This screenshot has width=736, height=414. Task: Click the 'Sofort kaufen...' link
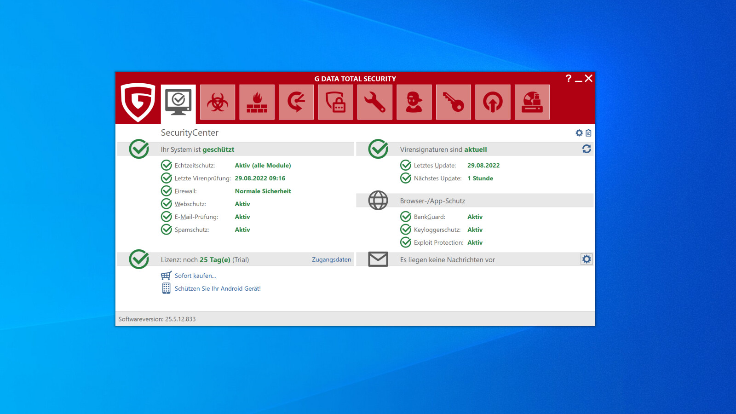coord(195,276)
